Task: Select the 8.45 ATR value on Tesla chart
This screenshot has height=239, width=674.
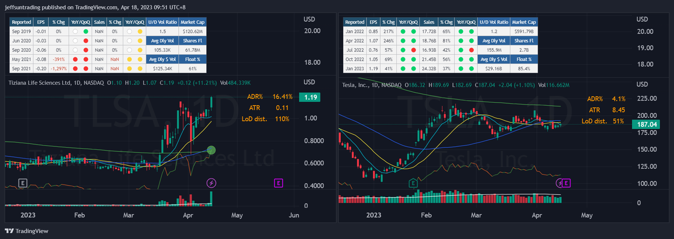Action: (618, 110)
